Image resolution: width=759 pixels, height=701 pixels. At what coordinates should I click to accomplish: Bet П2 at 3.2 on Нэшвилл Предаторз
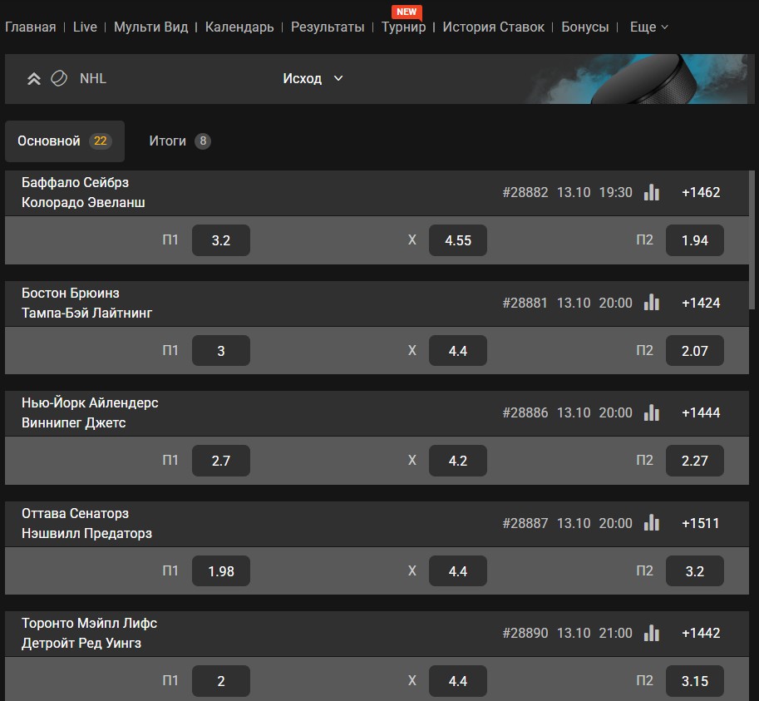pyautogui.click(x=695, y=570)
